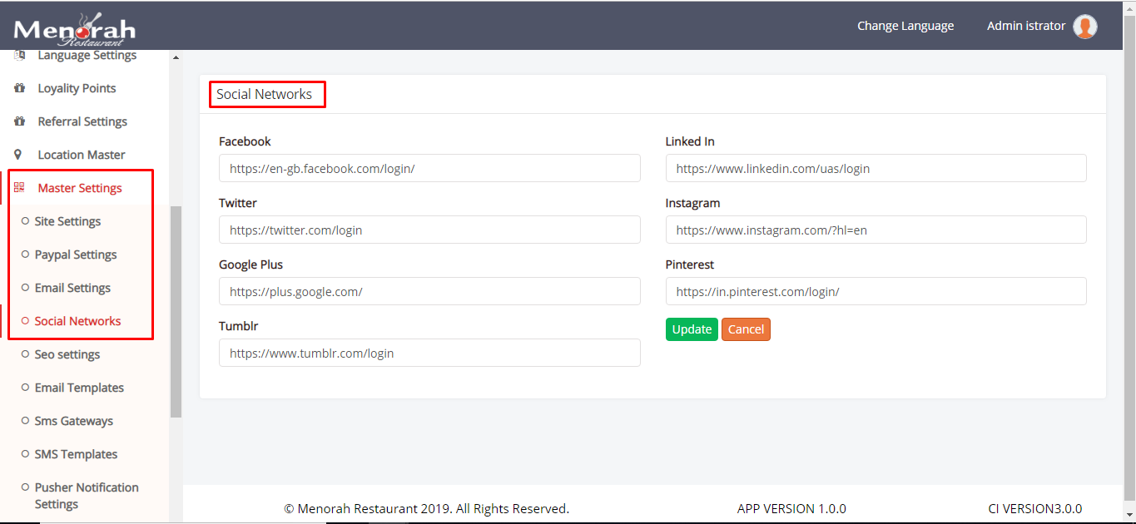The height and width of the screenshot is (524, 1136).
Task: Click inside the Facebook URL field
Action: pos(429,168)
